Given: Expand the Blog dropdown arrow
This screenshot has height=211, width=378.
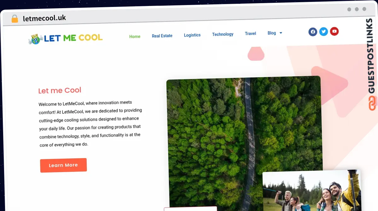Looking at the screenshot, I should point(281,33).
